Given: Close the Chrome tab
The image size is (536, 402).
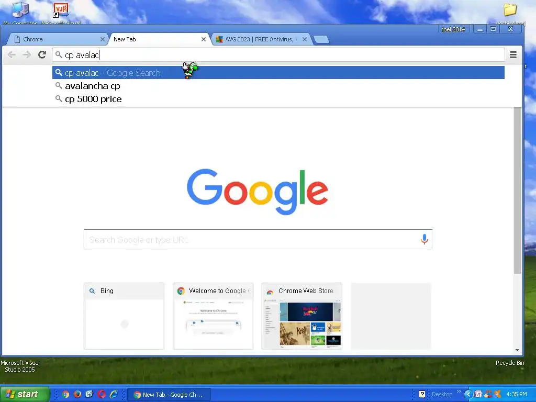Looking at the screenshot, I should (x=102, y=39).
